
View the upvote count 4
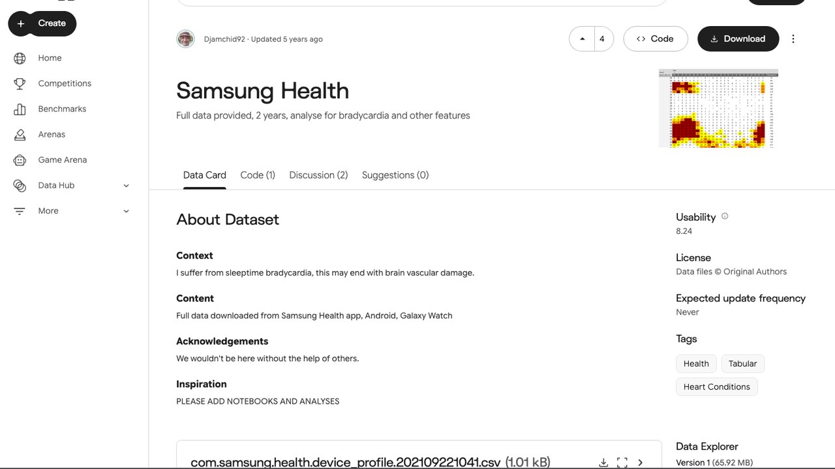[602, 39]
